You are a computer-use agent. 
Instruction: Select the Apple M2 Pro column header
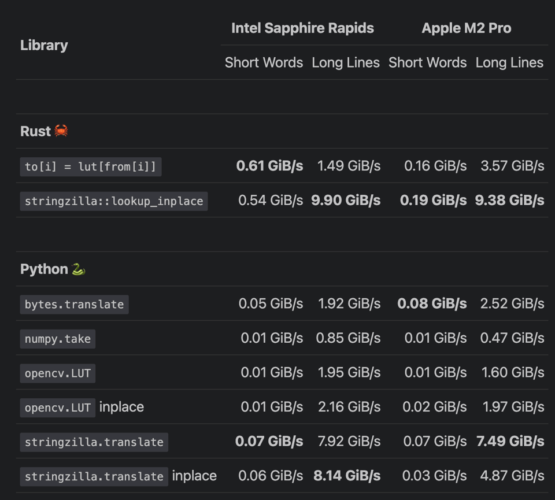[466, 28]
